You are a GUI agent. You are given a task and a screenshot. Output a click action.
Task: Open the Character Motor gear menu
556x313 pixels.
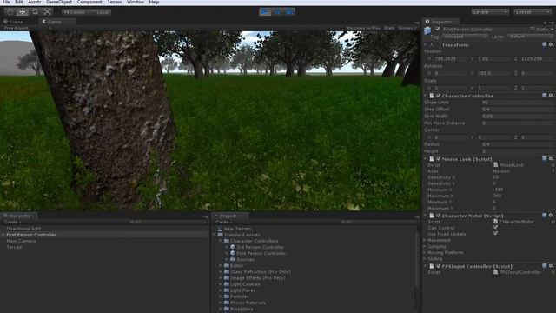click(551, 216)
